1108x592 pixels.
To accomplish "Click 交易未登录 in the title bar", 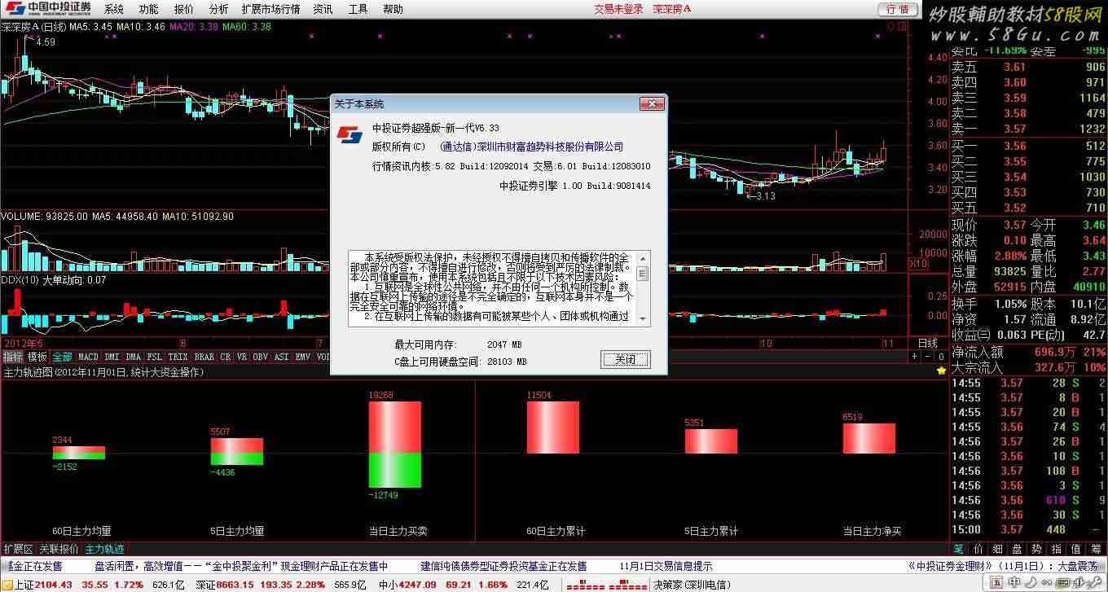I will pyautogui.click(x=618, y=9).
